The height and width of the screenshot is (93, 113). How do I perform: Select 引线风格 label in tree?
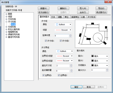12,27
